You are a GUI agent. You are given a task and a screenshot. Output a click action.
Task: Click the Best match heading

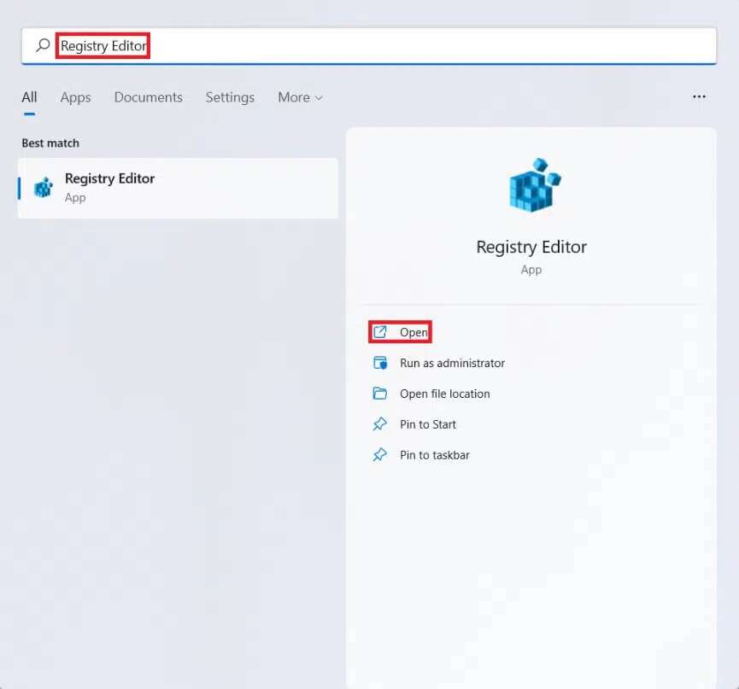click(x=50, y=143)
